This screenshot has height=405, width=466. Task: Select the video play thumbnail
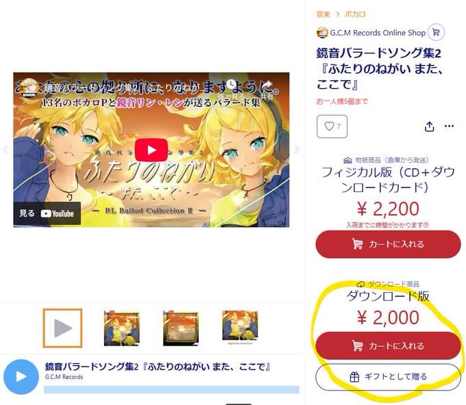(62, 328)
